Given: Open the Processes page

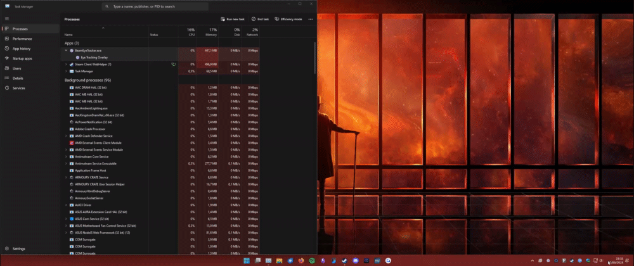Looking at the screenshot, I should 30,28.
